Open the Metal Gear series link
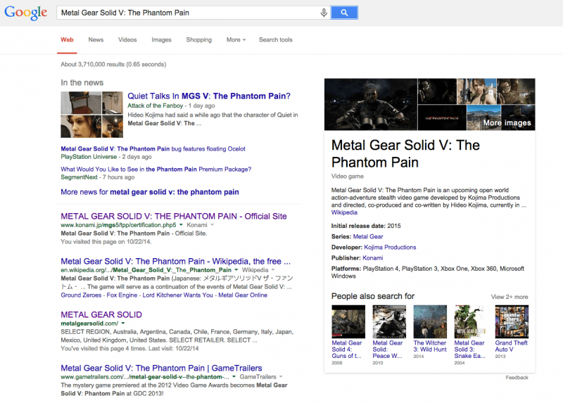The width and height of the screenshot is (563, 403). point(368,236)
